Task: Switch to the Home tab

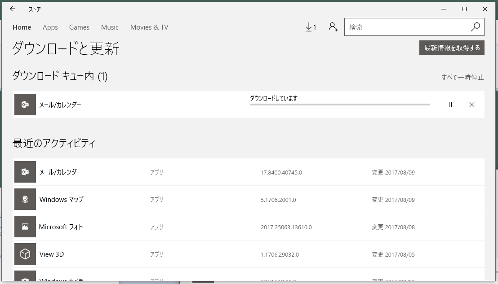Action: [22, 27]
